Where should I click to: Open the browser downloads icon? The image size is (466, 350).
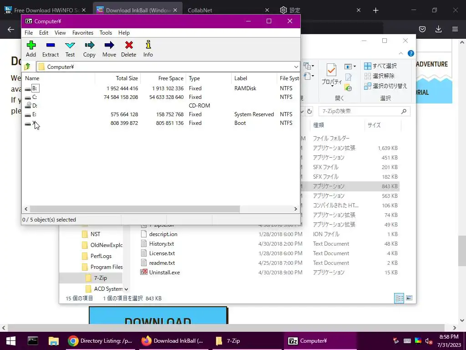tap(438, 29)
